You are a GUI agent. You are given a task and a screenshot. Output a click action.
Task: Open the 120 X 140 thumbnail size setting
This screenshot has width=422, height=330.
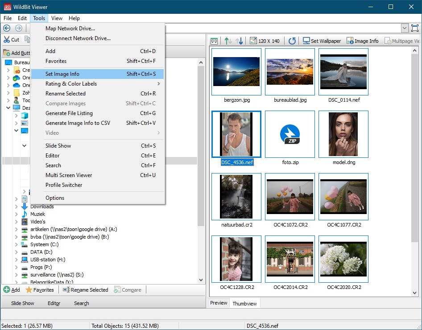265,41
